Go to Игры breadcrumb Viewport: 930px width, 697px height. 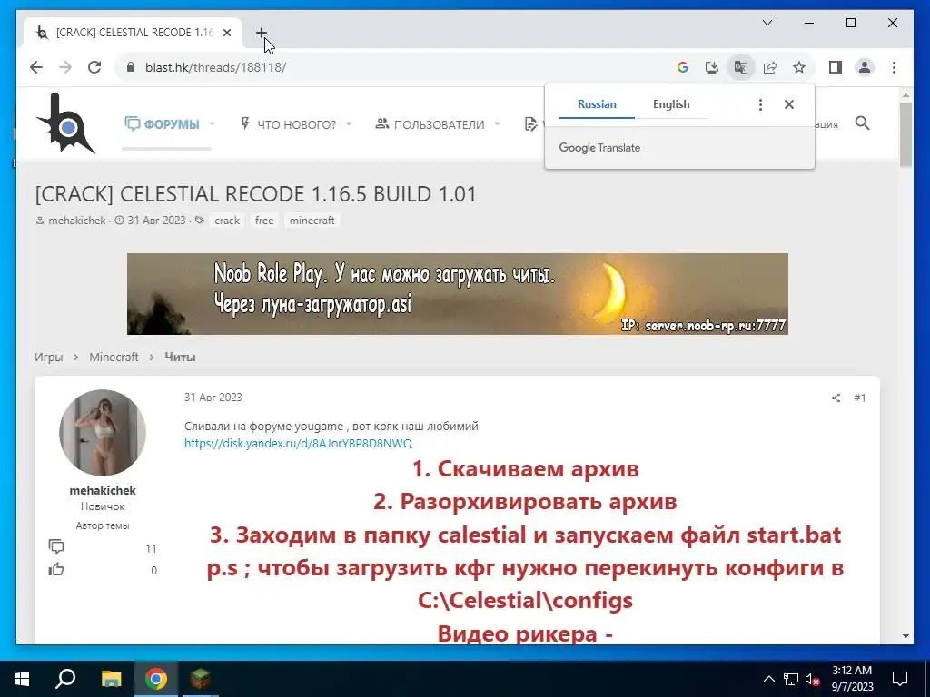coord(49,358)
